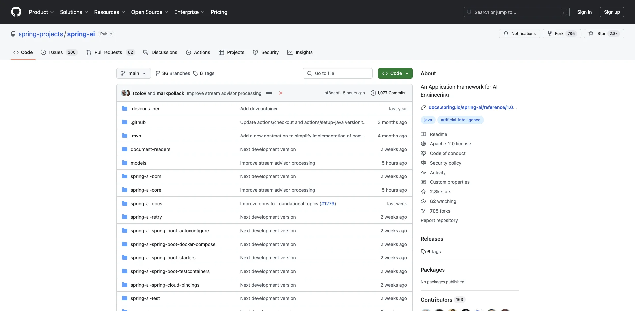Click the Sign in link
The image size is (635, 311).
tap(584, 12)
